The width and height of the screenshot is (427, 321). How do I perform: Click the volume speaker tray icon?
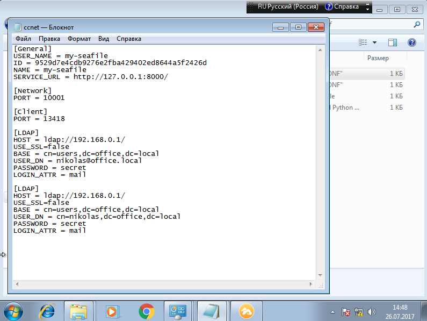[x=372, y=312]
